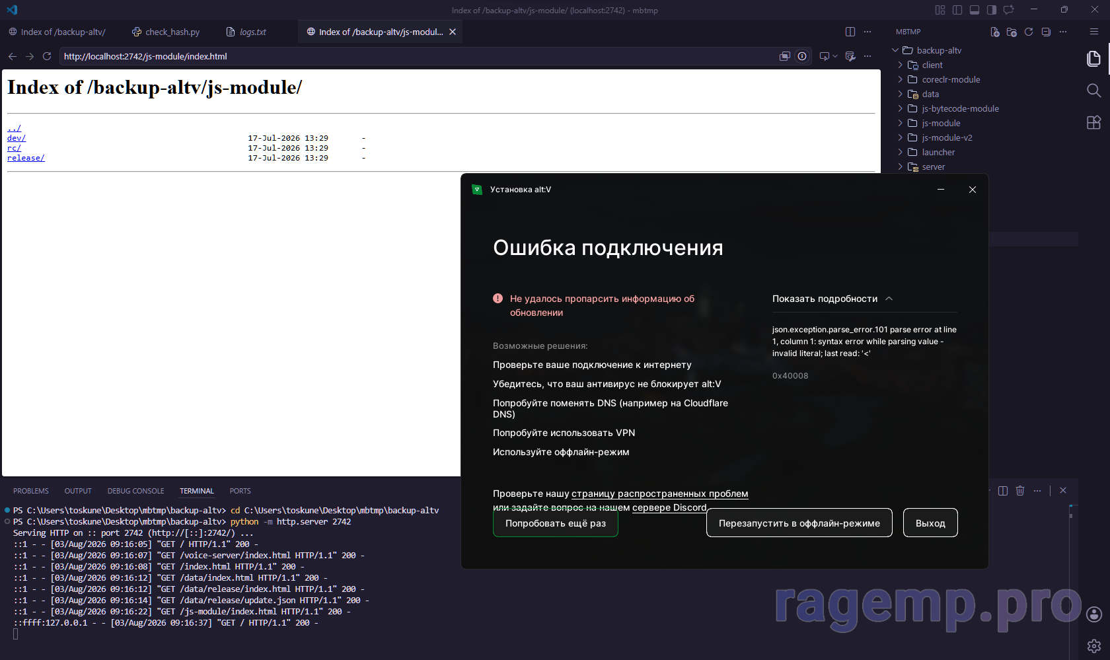
Task: Open the PORTS panel tab
Action: coord(240,491)
